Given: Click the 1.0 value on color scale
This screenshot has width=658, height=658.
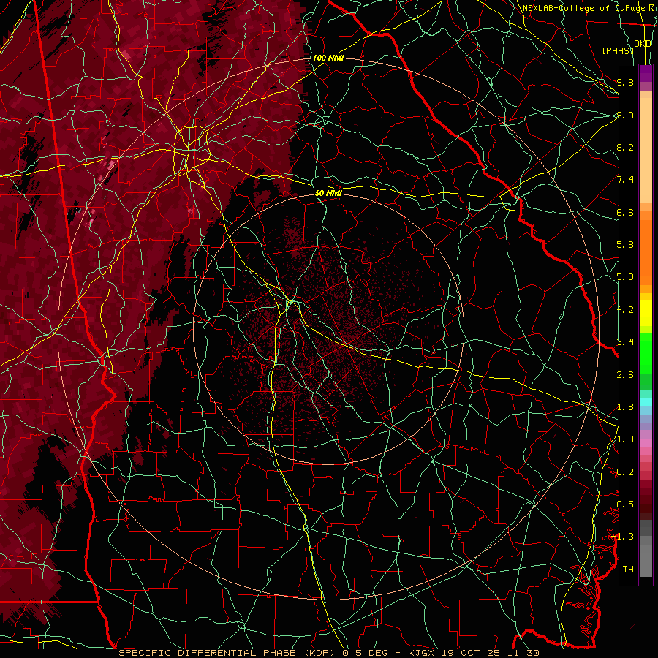Looking at the screenshot, I should [625, 439].
